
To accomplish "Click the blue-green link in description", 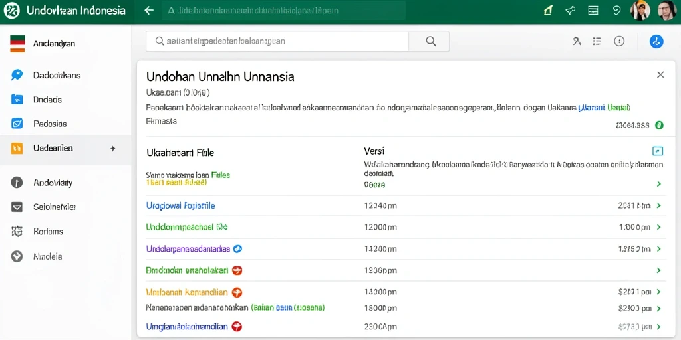I will coord(605,106).
